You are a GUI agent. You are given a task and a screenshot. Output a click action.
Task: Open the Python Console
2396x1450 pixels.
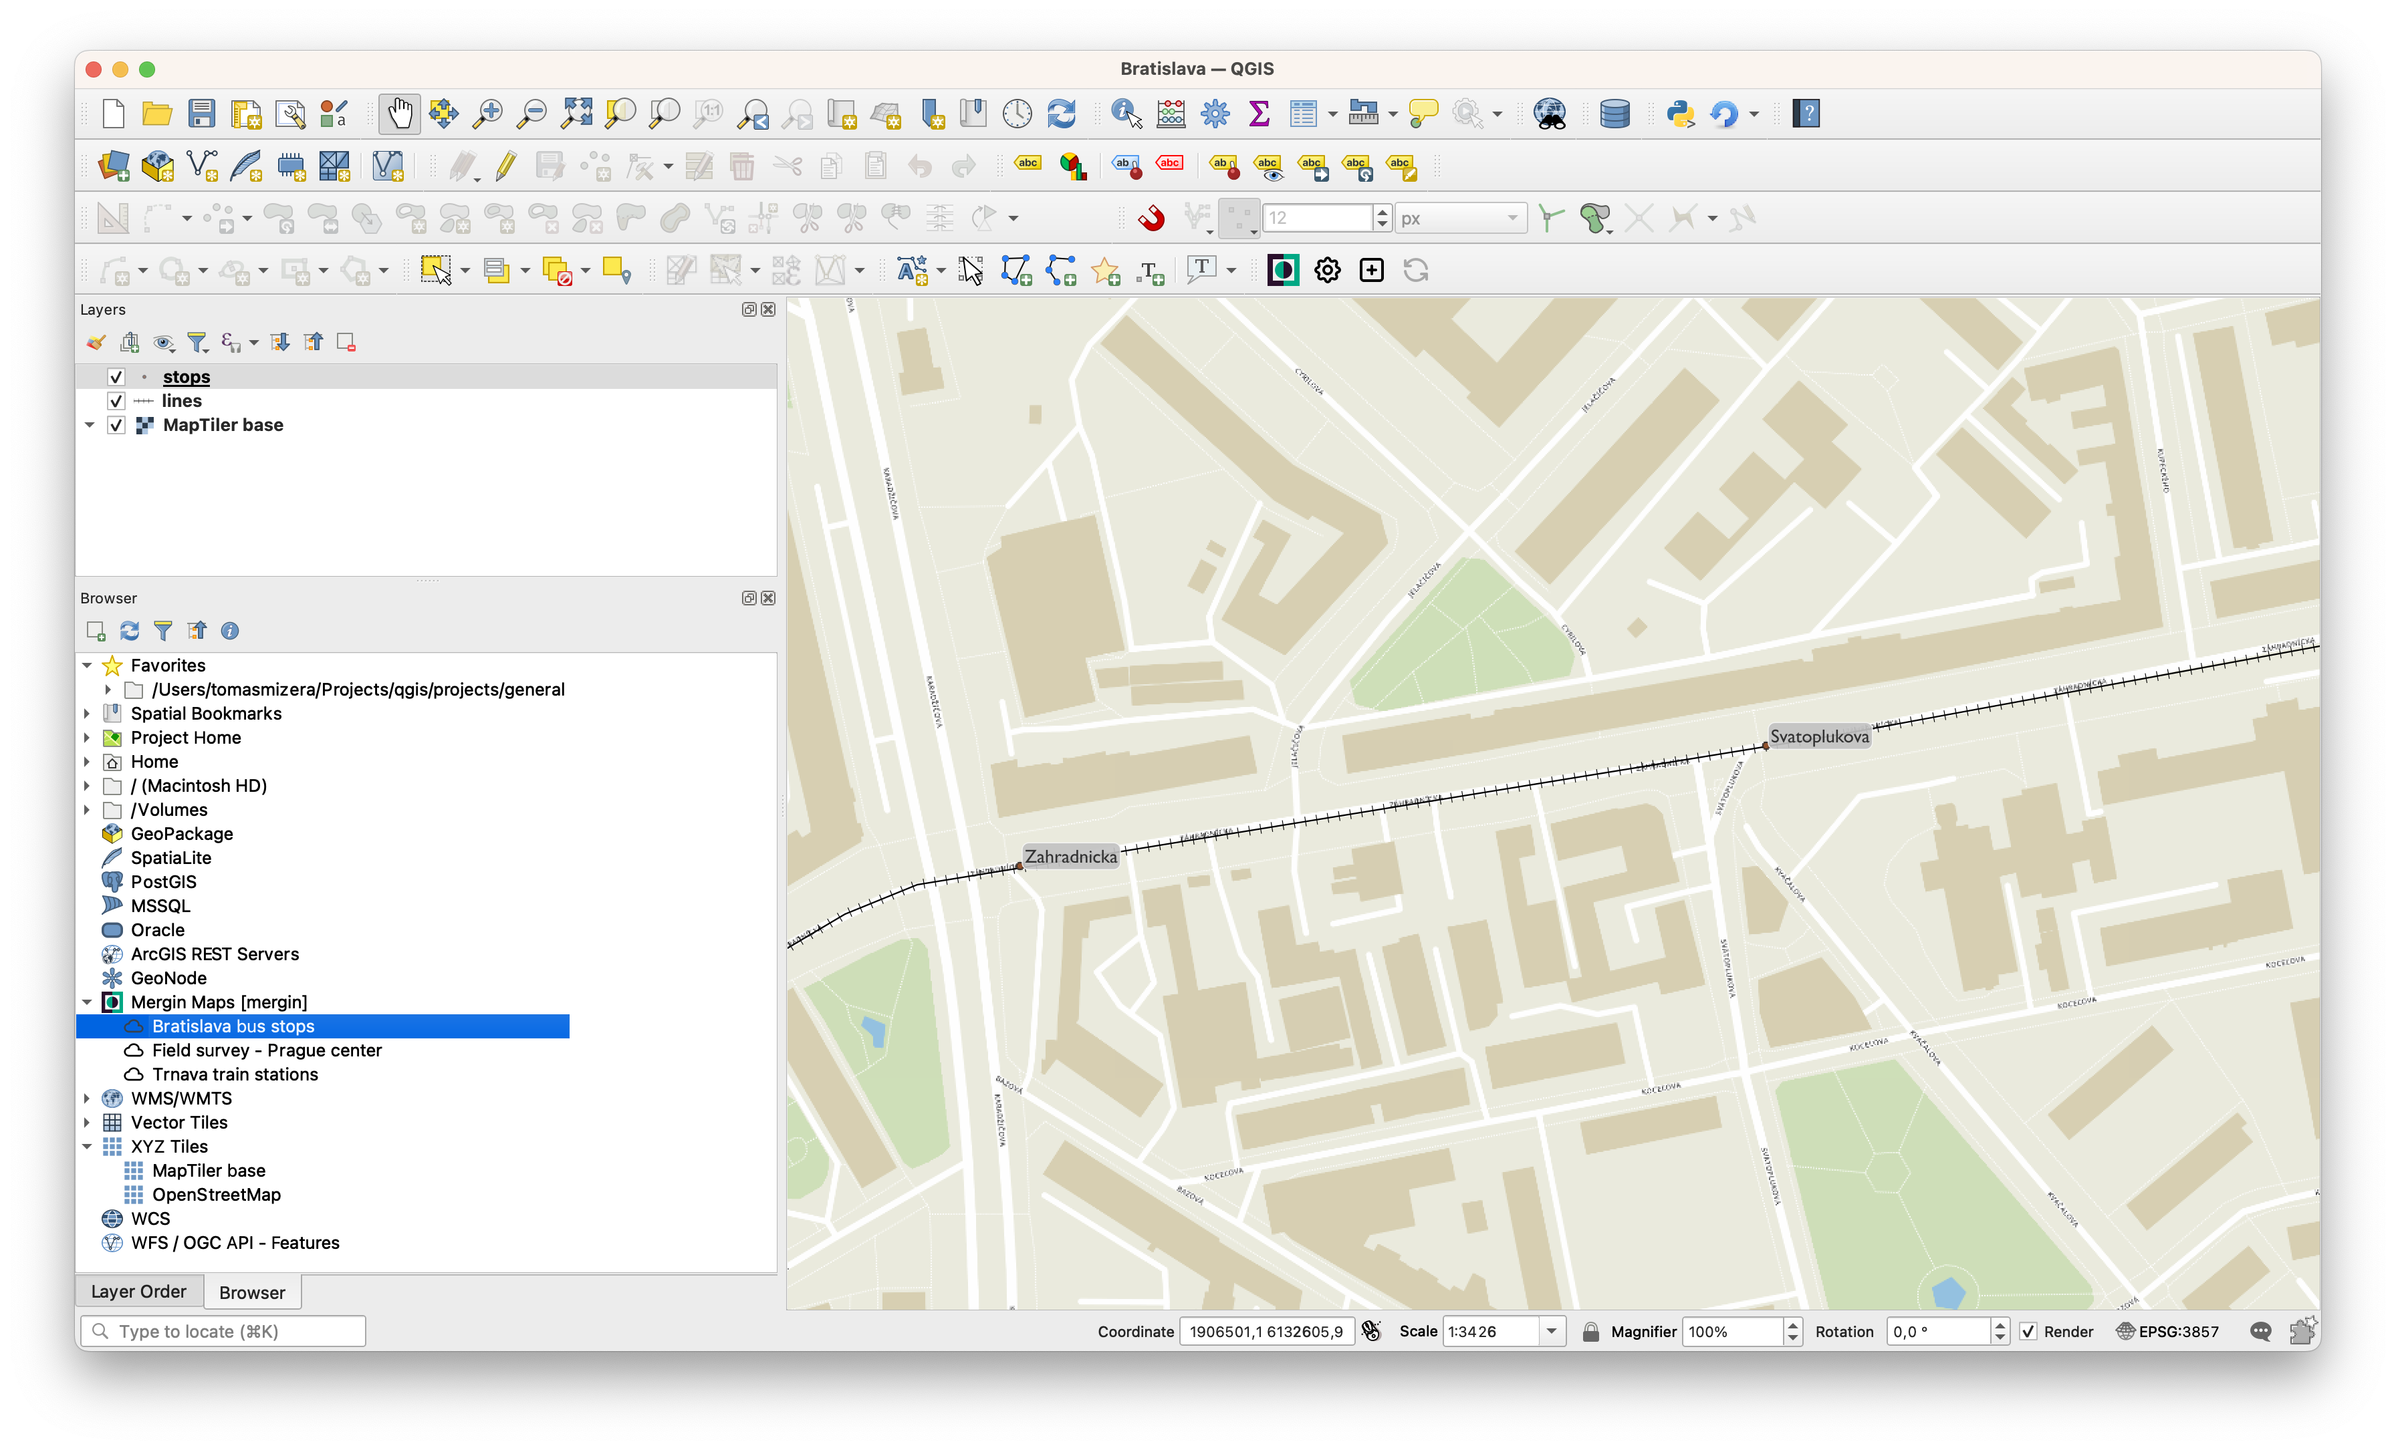[x=1679, y=114]
